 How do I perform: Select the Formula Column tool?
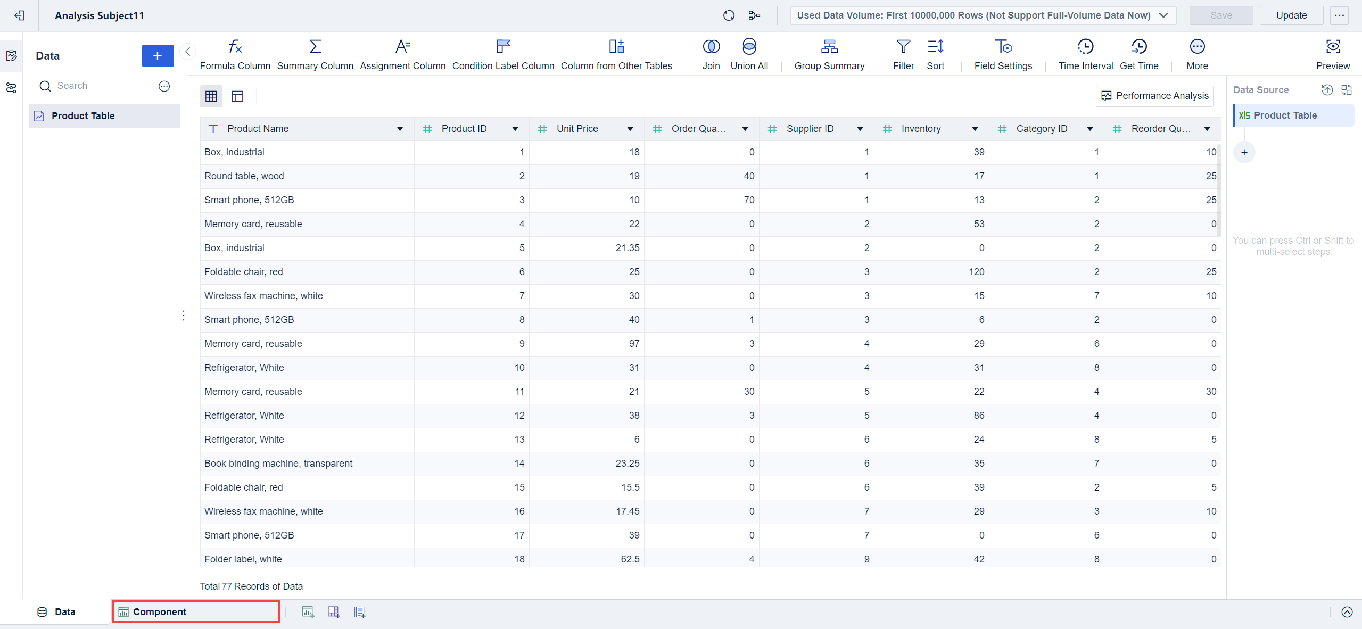pos(235,53)
